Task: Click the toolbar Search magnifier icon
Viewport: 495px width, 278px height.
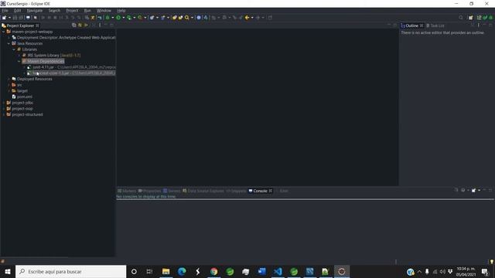Action: tap(187, 18)
